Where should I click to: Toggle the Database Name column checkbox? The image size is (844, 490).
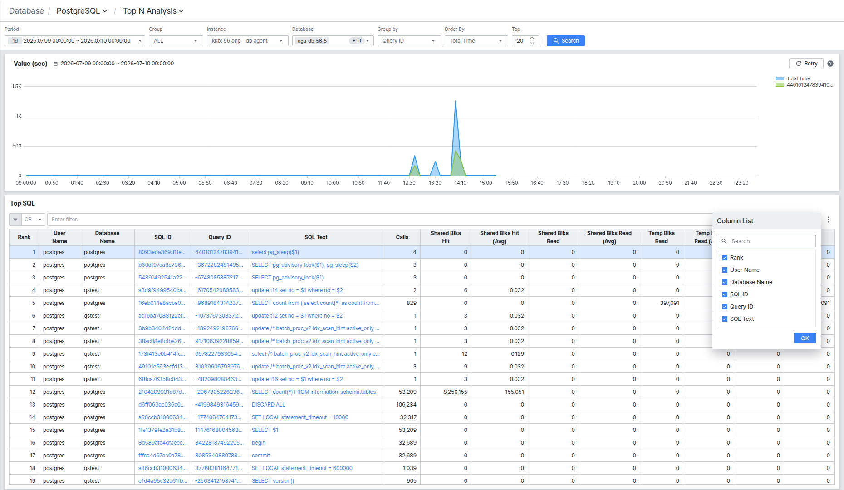coord(725,282)
